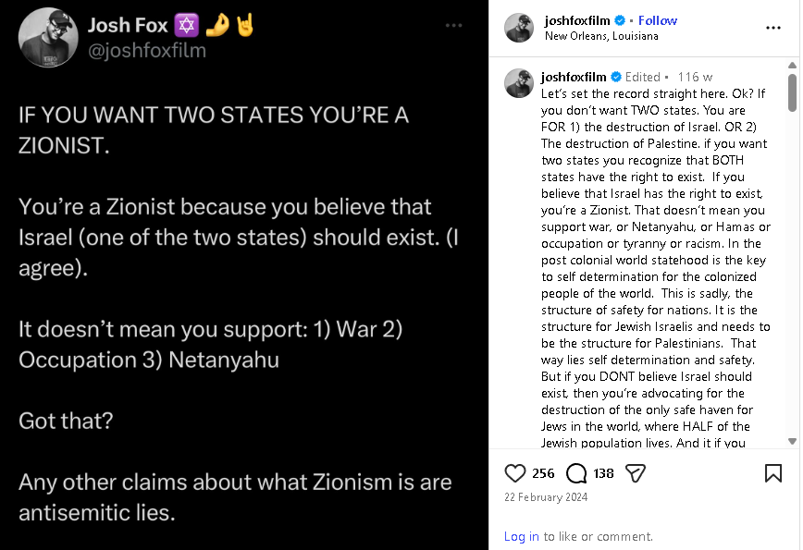
Task: Save the post with the bookmark icon
Action: pyautogui.click(x=772, y=473)
